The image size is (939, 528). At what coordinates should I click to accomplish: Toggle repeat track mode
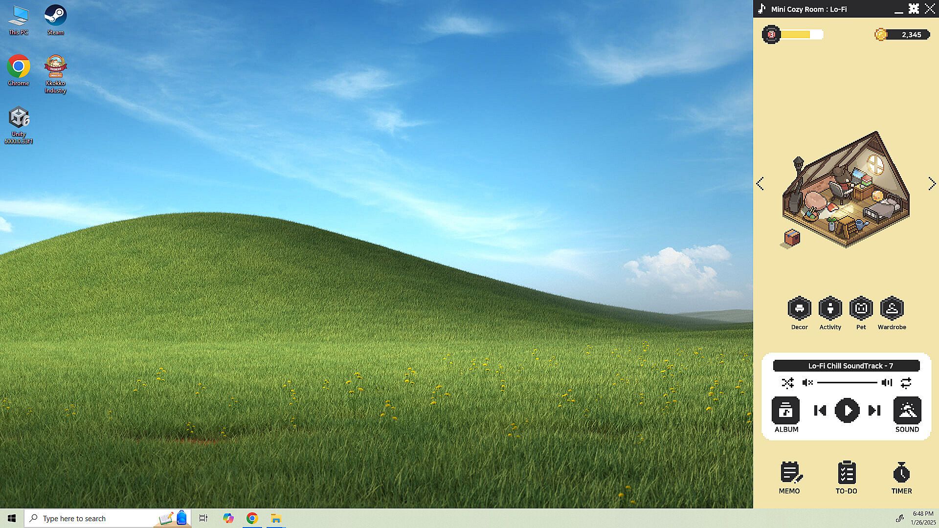[x=906, y=383]
